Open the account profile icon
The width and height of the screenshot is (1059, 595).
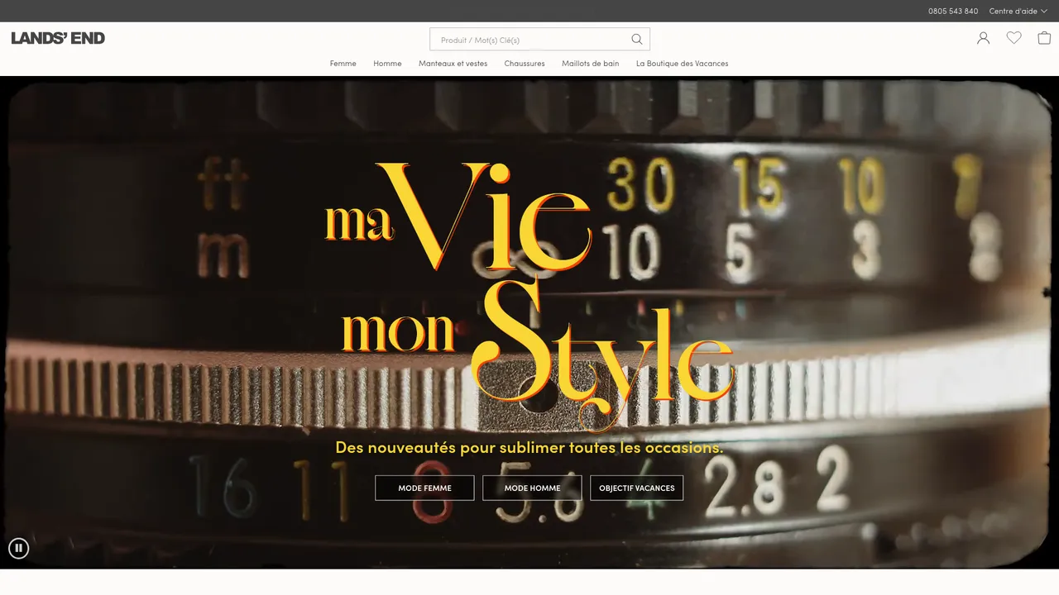pos(983,38)
